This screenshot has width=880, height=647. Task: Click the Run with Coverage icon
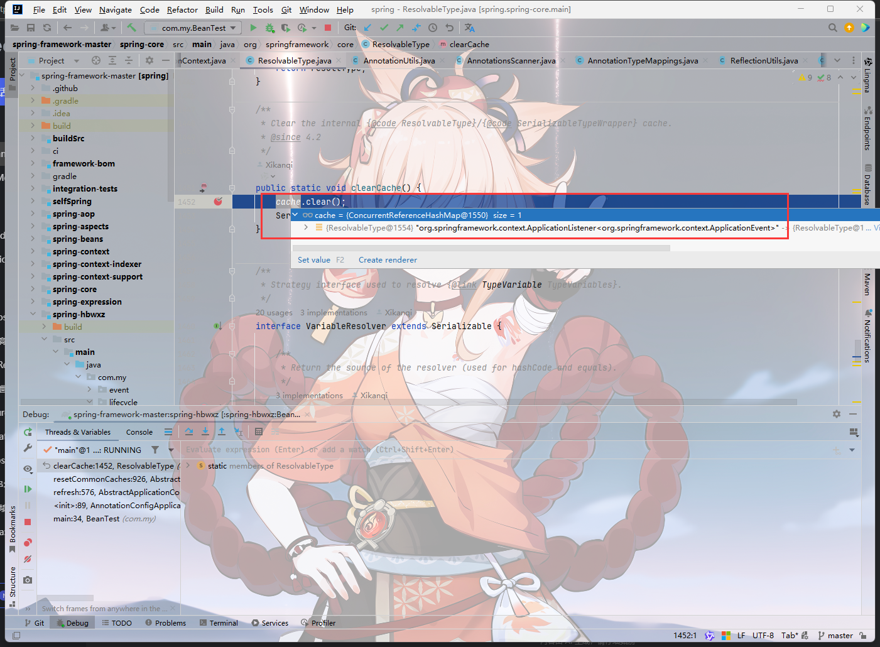tap(286, 28)
